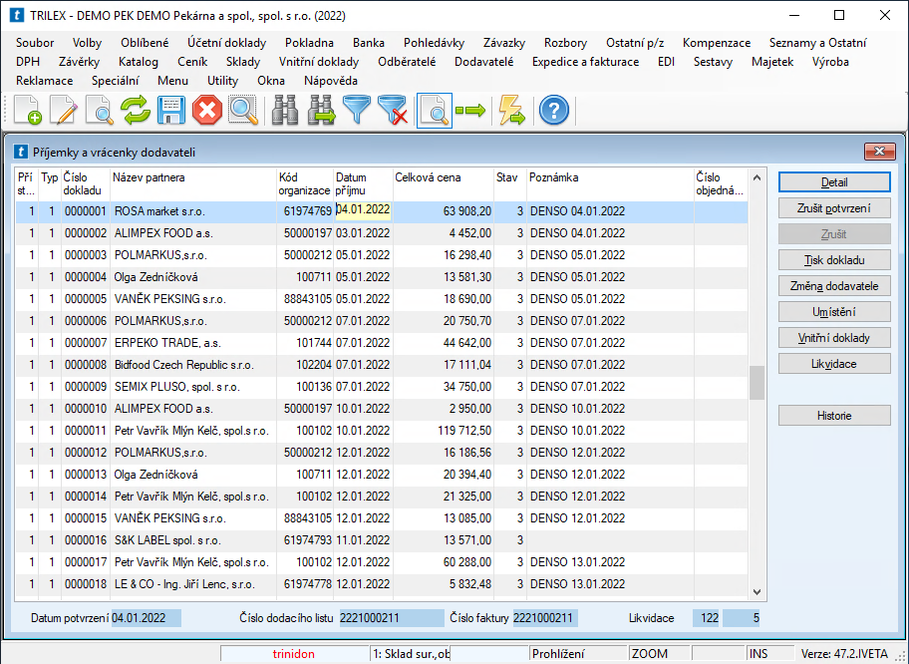Click organization code 61974793
The height and width of the screenshot is (664, 909).
[x=307, y=540]
